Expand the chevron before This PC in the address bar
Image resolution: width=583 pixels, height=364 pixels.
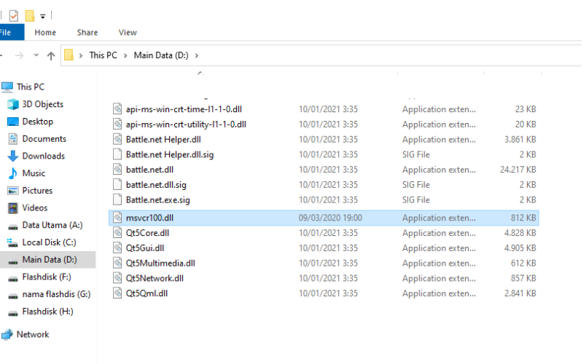[x=81, y=56]
